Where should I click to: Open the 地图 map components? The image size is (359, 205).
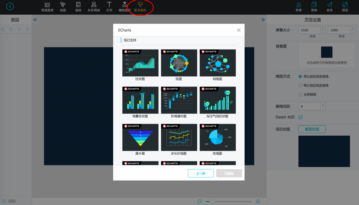coord(63,7)
